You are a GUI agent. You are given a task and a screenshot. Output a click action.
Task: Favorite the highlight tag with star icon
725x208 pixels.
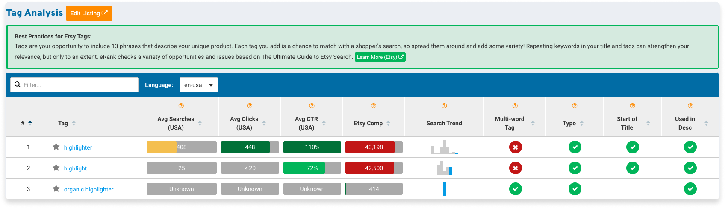56,168
